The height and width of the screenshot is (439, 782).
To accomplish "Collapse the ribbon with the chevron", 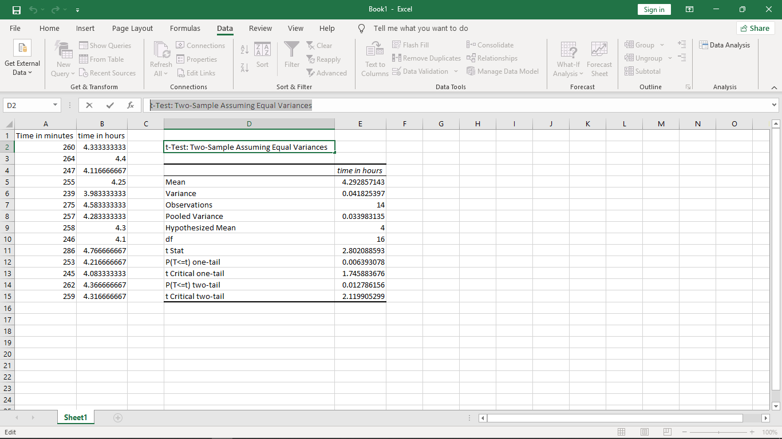I will coord(774,87).
